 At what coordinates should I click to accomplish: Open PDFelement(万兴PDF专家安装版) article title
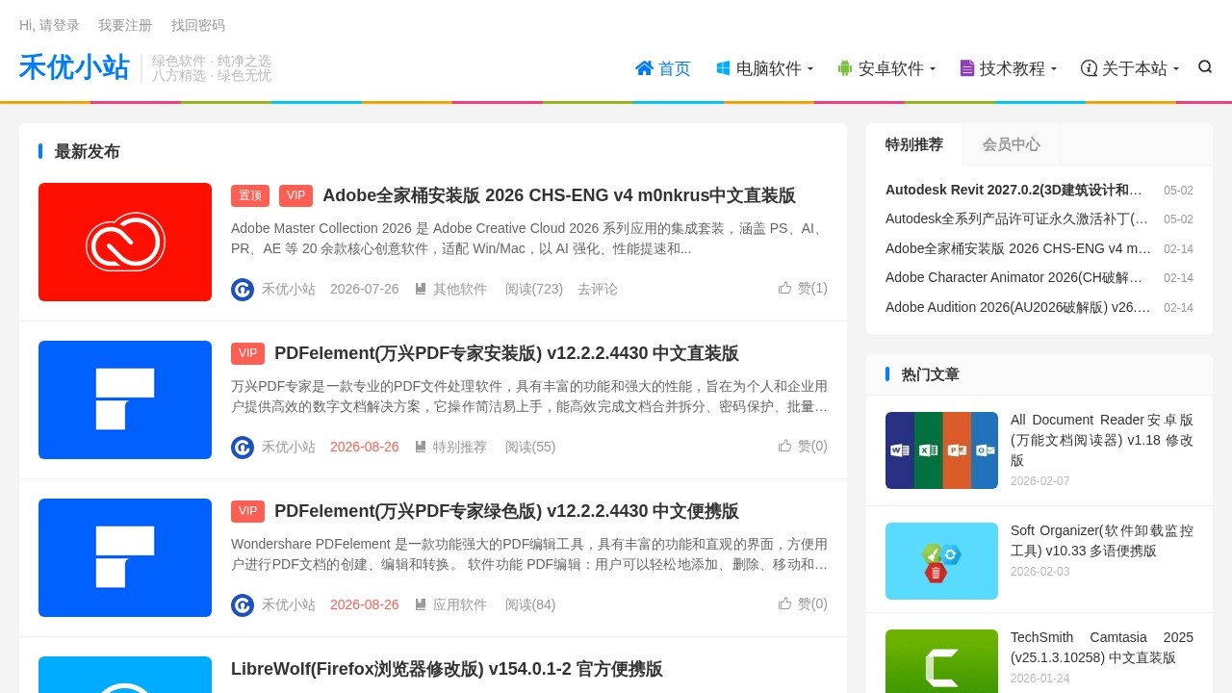[506, 353]
